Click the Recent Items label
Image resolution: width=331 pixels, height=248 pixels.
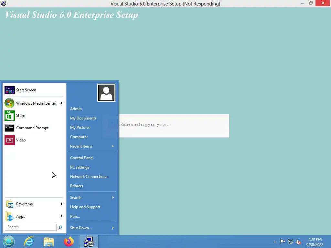[x=81, y=146]
